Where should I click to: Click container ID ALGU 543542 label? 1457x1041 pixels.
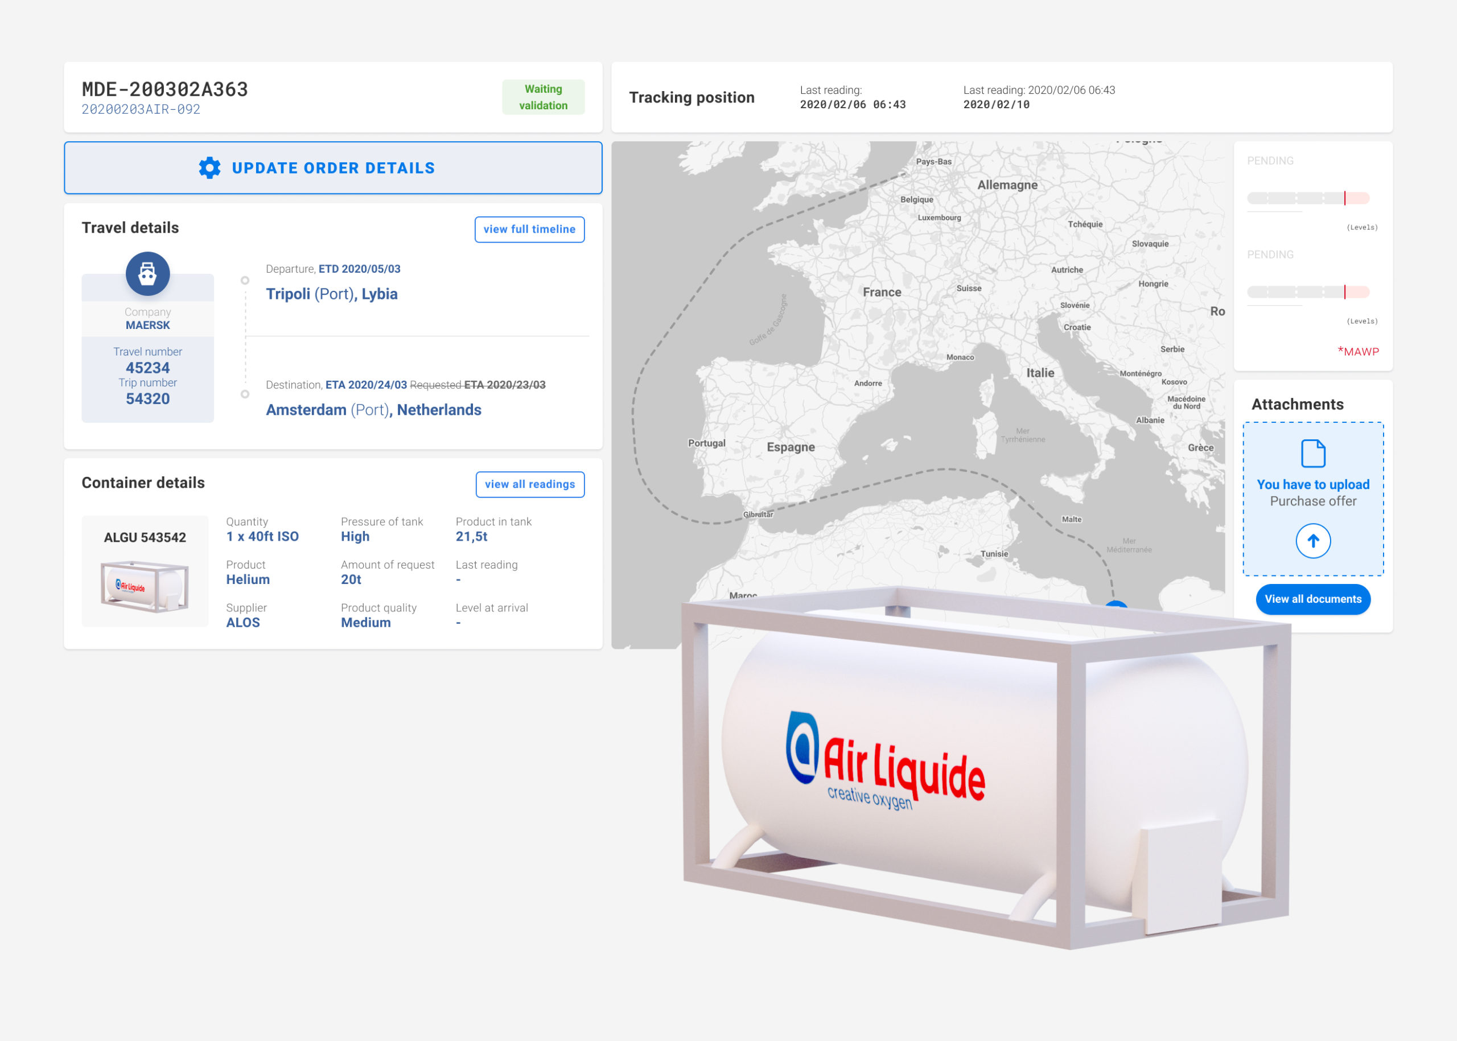(x=145, y=538)
